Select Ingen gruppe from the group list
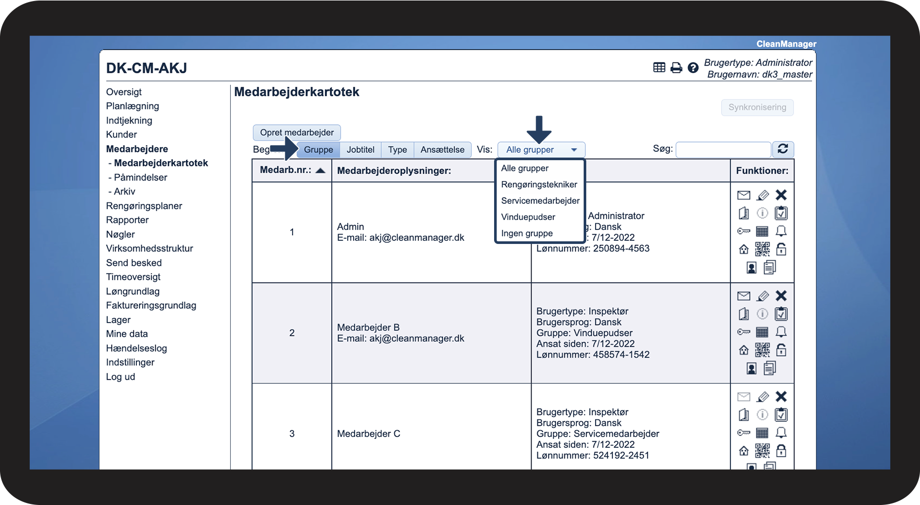Viewport: 920px width, 505px height. [527, 234]
